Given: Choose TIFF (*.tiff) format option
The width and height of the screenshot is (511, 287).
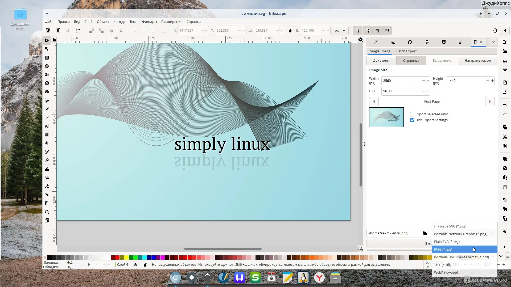Looking at the screenshot, I should (464, 265).
